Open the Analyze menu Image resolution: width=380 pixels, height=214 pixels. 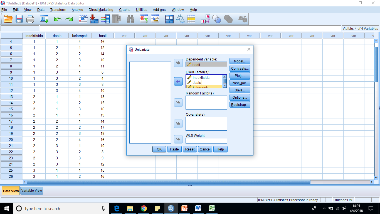click(x=77, y=9)
